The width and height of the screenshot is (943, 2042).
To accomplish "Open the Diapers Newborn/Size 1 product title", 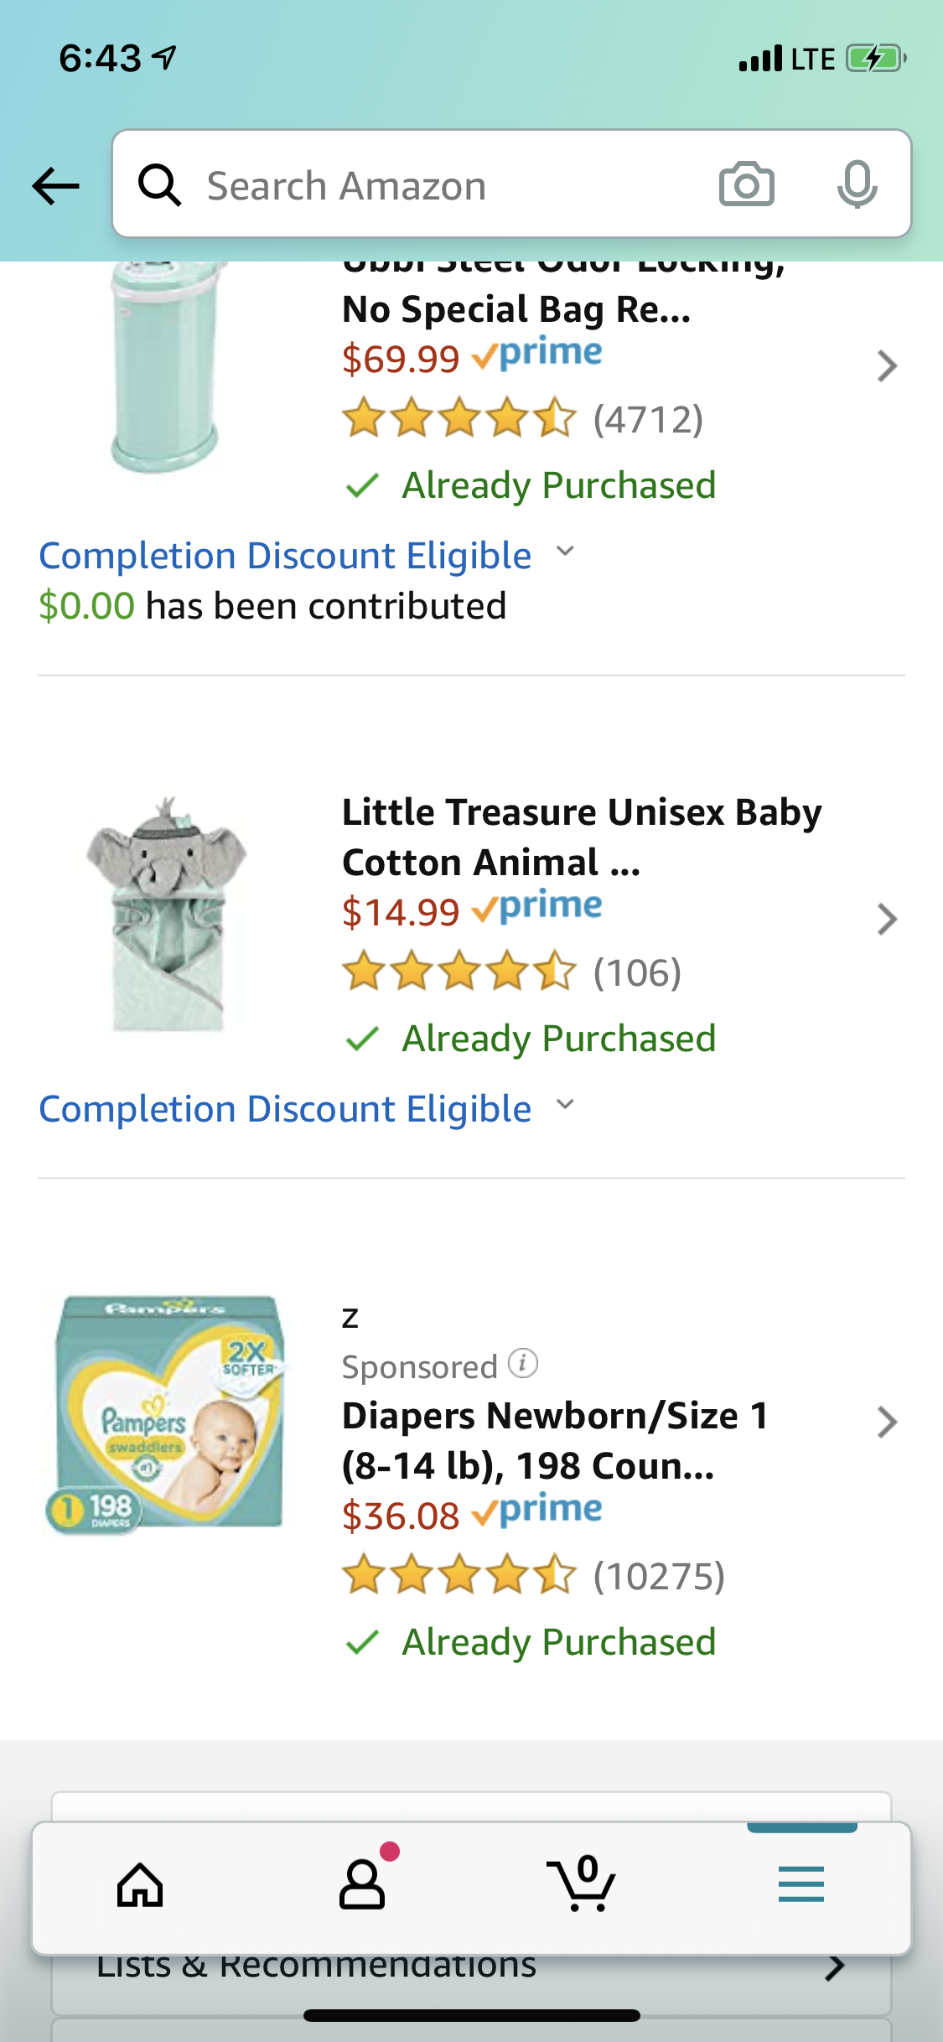I will pyautogui.click(x=555, y=1440).
